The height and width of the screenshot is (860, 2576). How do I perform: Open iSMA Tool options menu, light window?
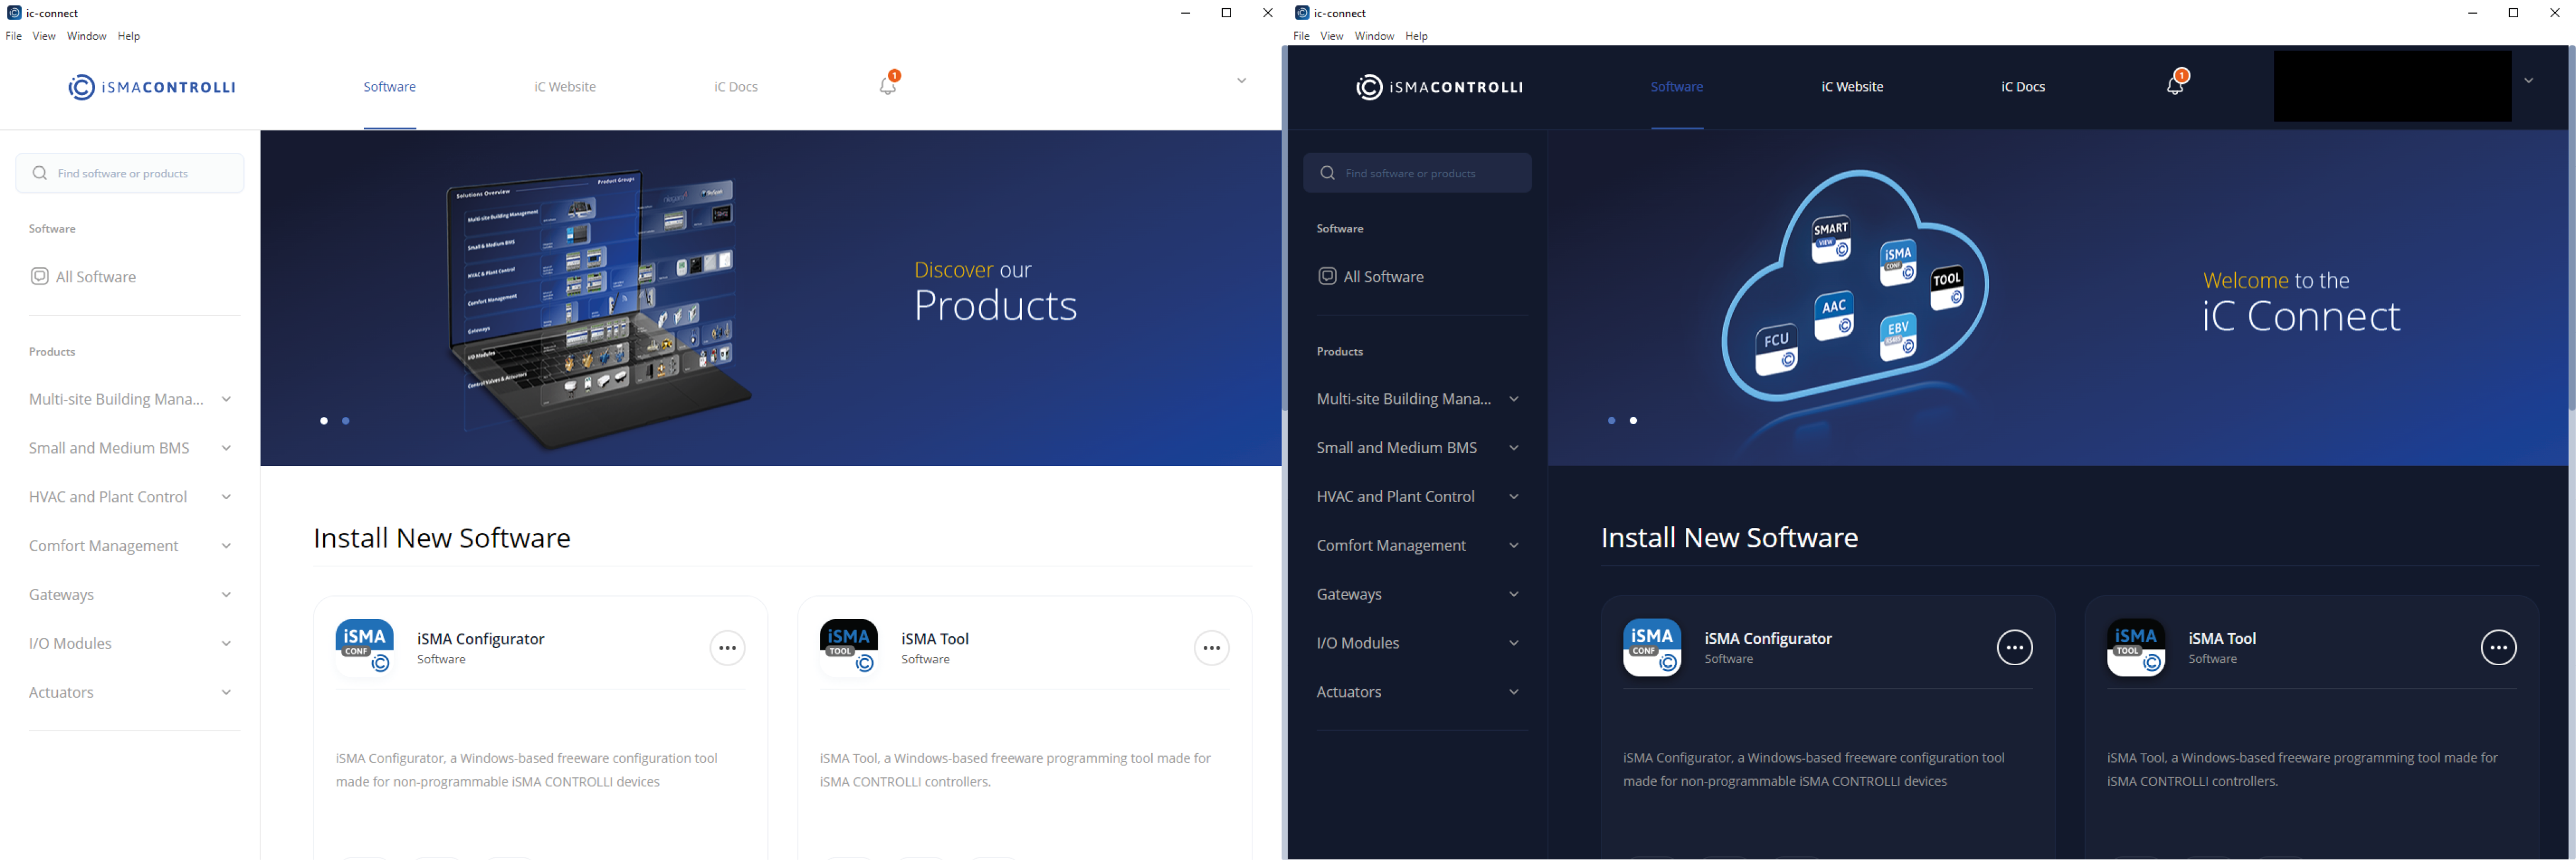[x=1212, y=648]
